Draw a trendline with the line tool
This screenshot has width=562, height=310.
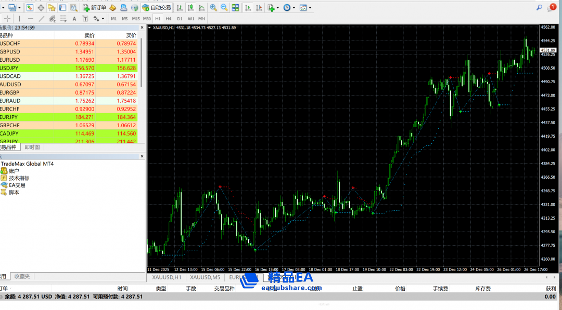coord(42,19)
